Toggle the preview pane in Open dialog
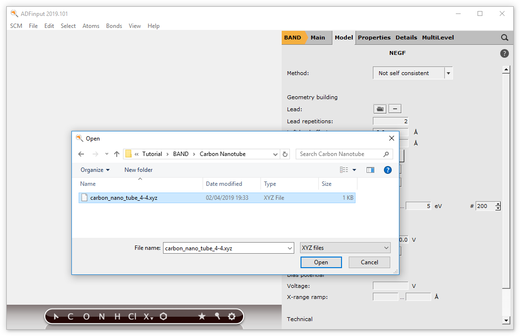The height and width of the screenshot is (336, 520). (370, 170)
